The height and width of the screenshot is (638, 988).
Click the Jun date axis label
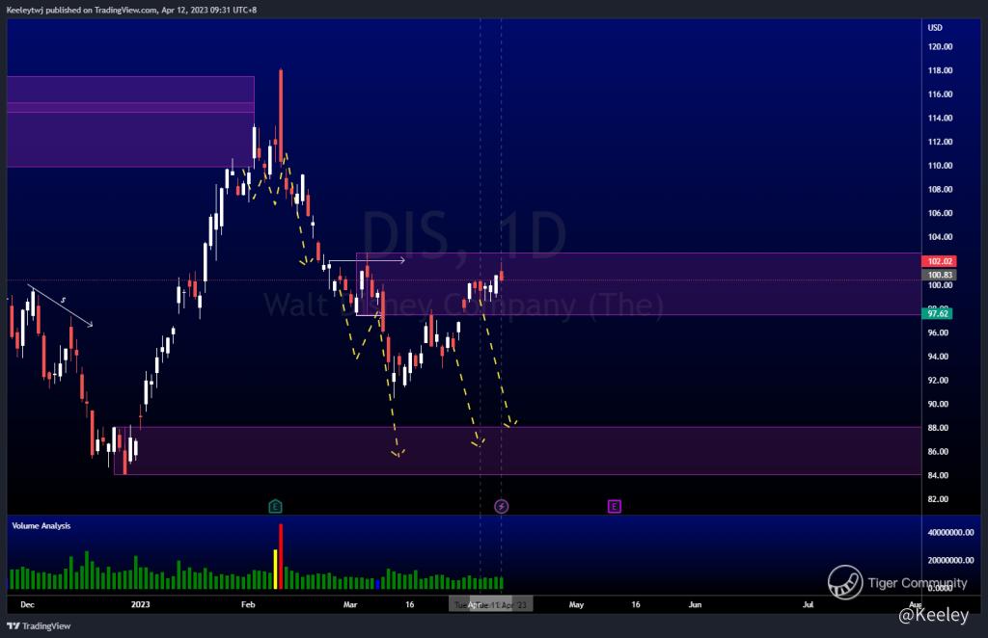click(695, 604)
